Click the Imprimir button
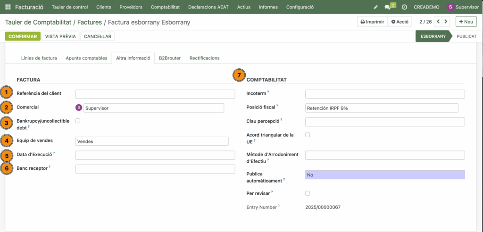 tap(372, 22)
